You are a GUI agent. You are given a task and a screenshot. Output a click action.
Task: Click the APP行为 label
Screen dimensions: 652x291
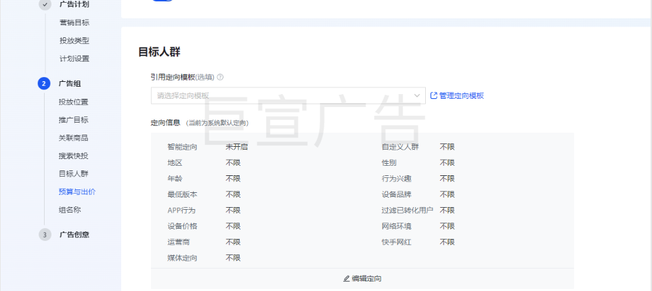pyautogui.click(x=181, y=210)
